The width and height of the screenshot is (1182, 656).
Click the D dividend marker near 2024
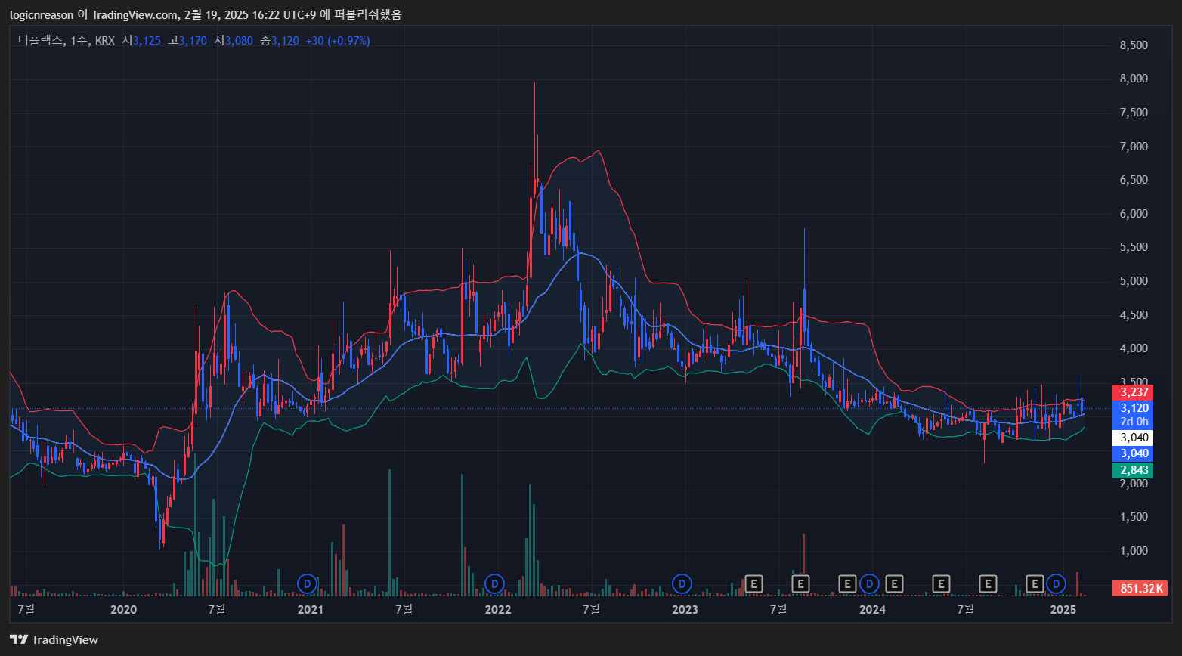[870, 583]
